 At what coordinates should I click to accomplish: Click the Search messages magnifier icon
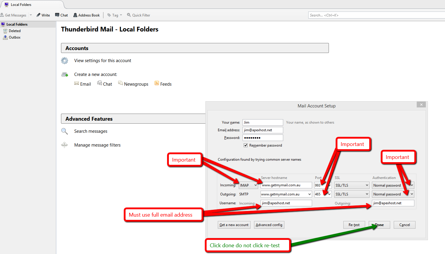(x=65, y=131)
